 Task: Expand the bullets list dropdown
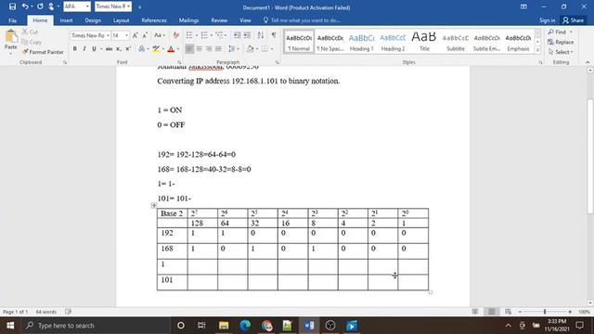[197, 35]
